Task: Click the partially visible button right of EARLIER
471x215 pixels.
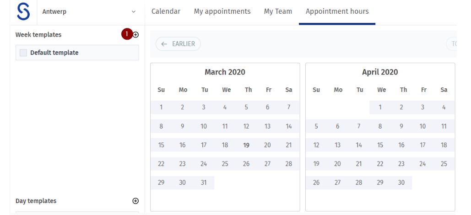Action: click(451, 44)
